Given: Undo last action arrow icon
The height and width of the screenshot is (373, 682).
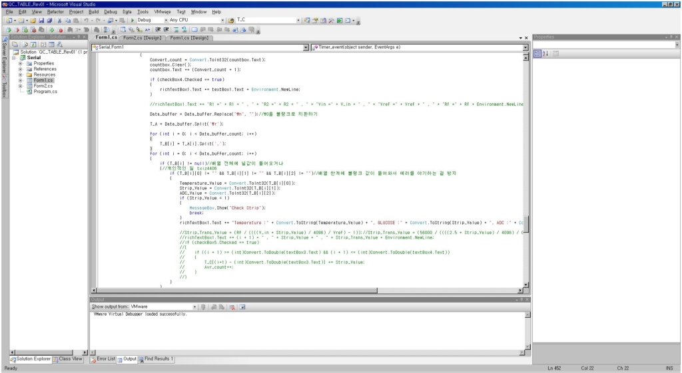Looking at the screenshot, I should click(86, 21).
